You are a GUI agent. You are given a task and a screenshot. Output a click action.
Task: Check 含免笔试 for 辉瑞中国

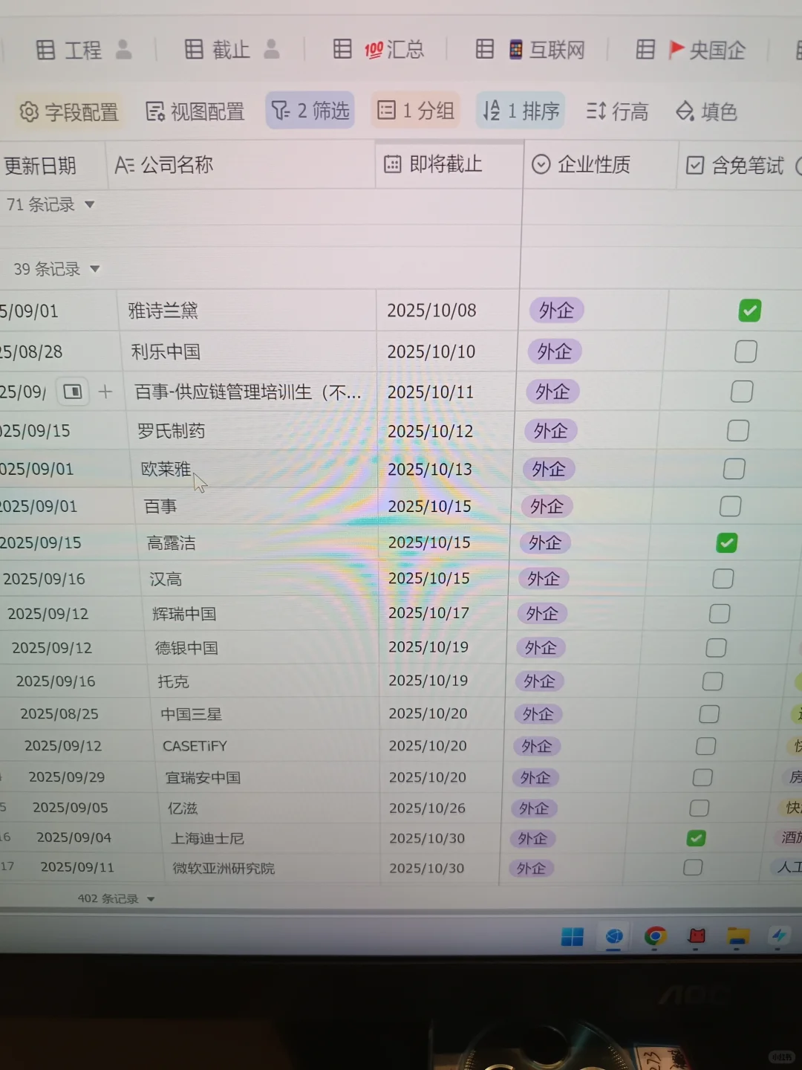tap(719, 613)
